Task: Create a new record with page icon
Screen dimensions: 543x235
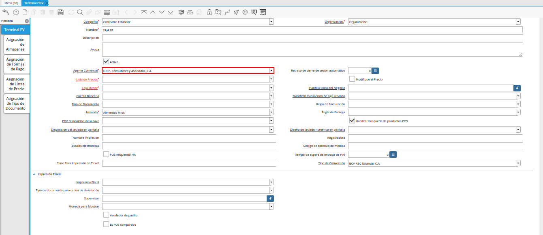Action: coord(25,12)
